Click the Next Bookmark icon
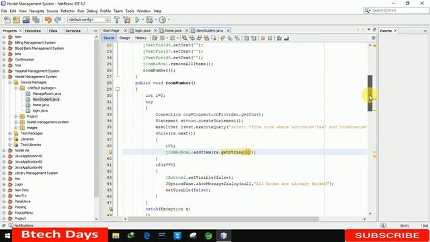Image resolution: width=430 pixels, height=242 pixels. pos(230,38)
